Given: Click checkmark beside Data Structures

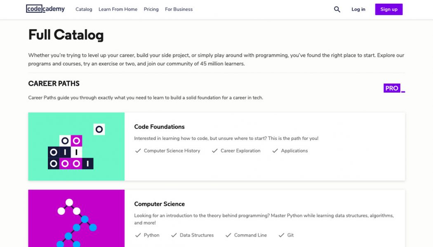Looking at the screenshot, I should tap(174, 235).
